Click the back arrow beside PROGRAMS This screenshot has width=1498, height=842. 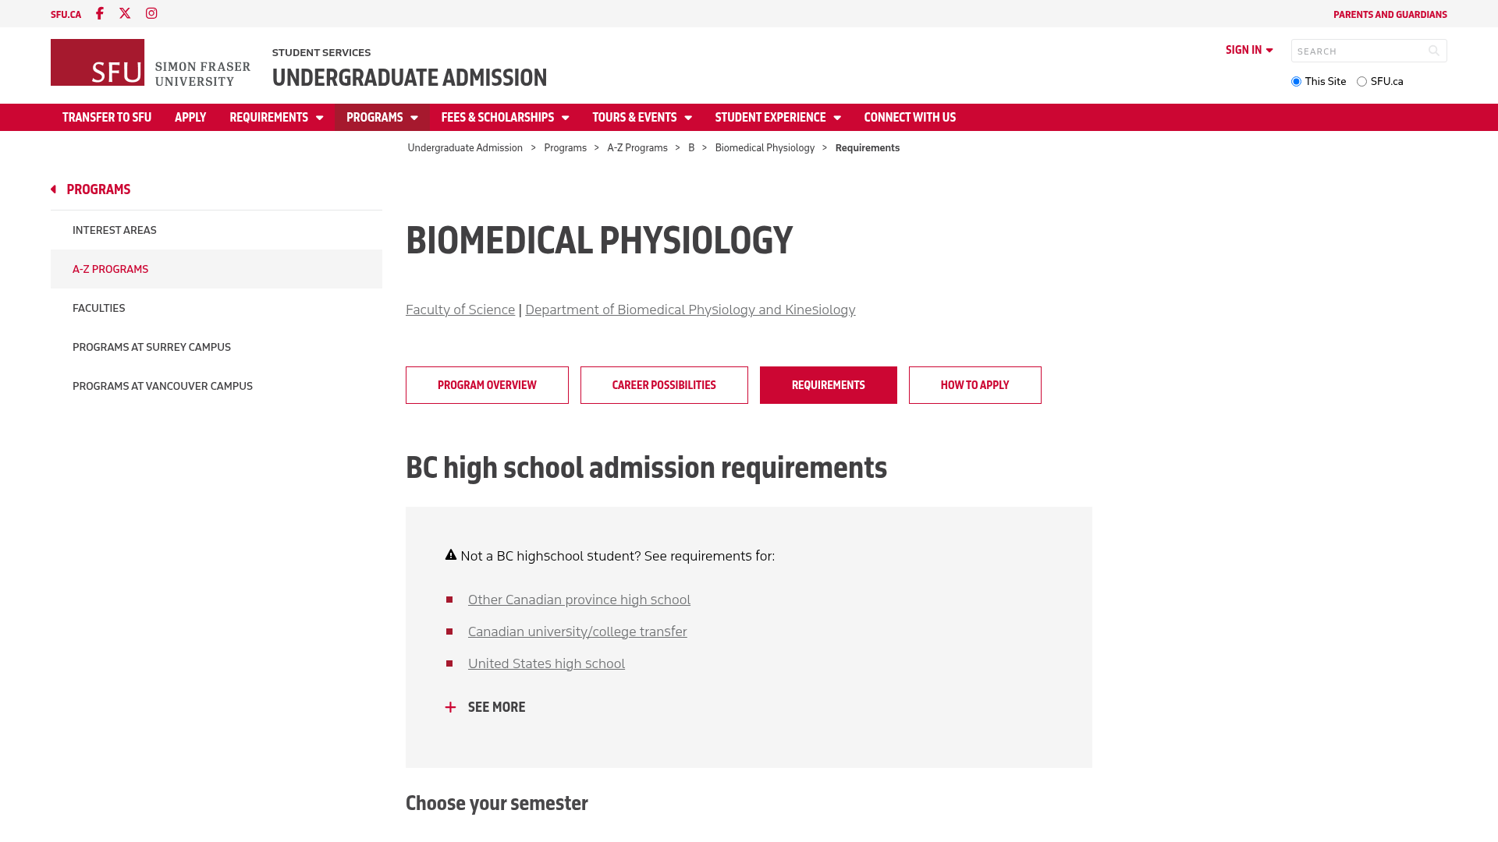(54, 189)
